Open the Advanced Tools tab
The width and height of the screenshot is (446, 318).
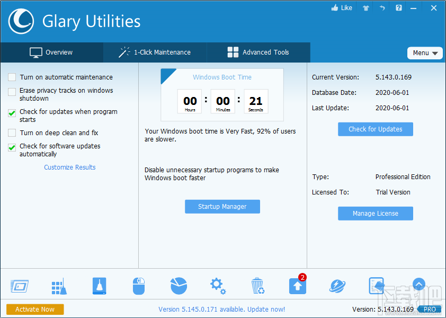pos(258,52)
